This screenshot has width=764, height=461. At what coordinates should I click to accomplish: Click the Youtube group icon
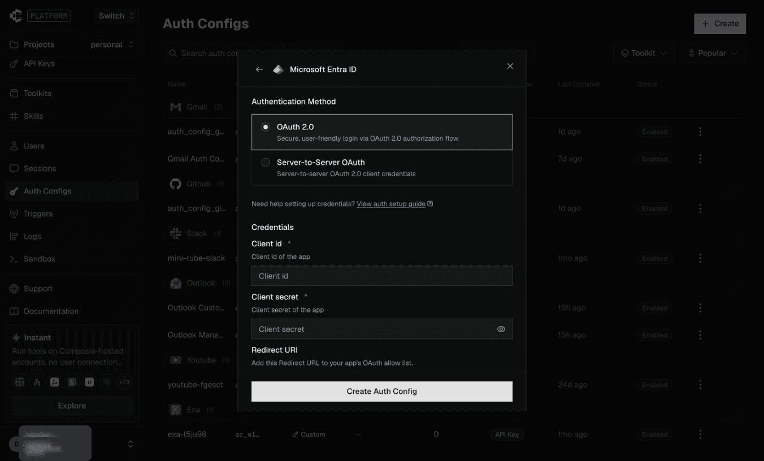[x=175, y=360]
